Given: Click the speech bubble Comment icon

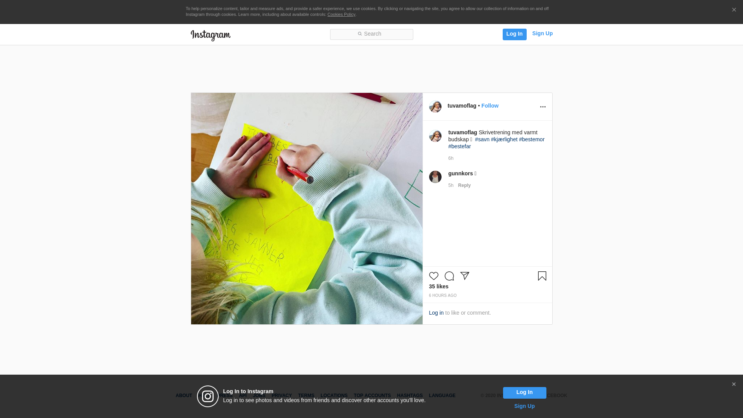Looking at the screenshot, I should coord(449,276).
